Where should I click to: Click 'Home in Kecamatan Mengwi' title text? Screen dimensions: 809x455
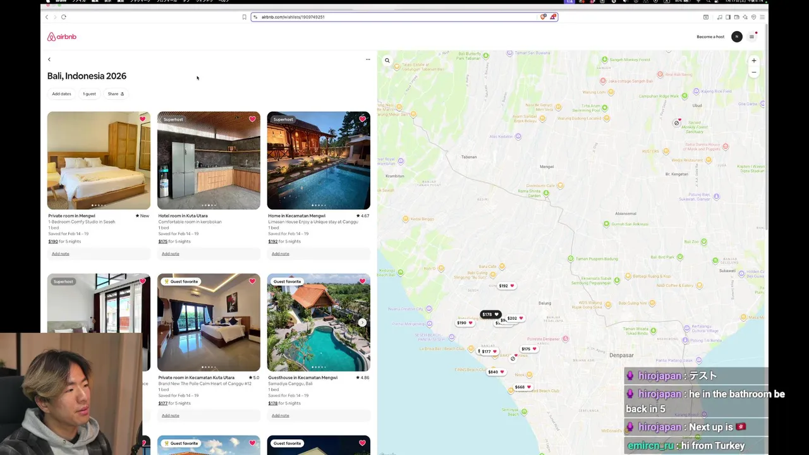pyautogui.click(x=296, y=215)
